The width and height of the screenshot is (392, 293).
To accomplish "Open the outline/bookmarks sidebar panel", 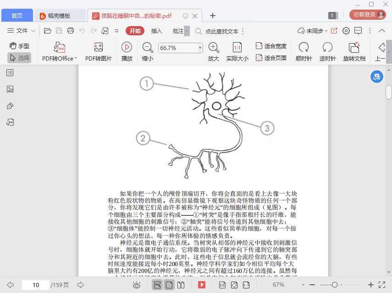I will click(10, 73).
